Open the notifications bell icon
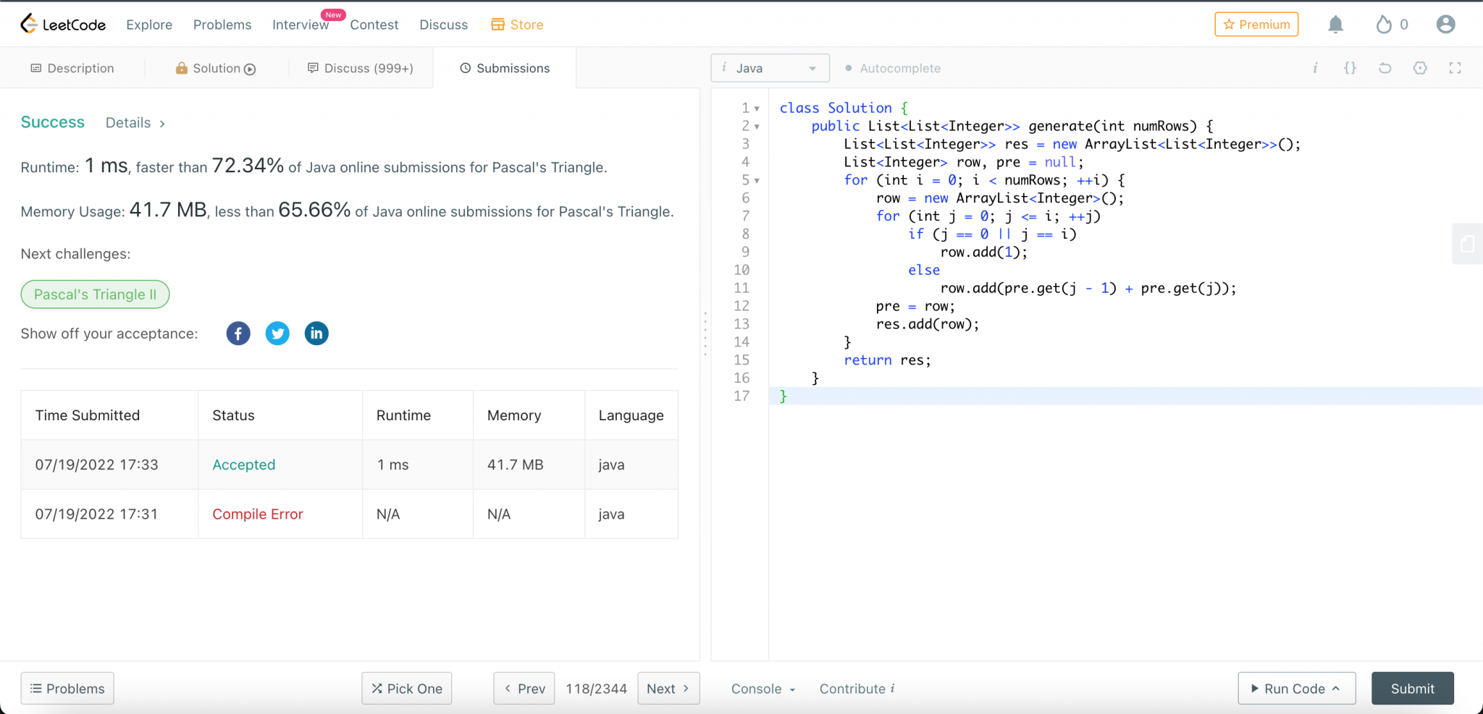This screenshot has height=714, width=1483. 1335,25
